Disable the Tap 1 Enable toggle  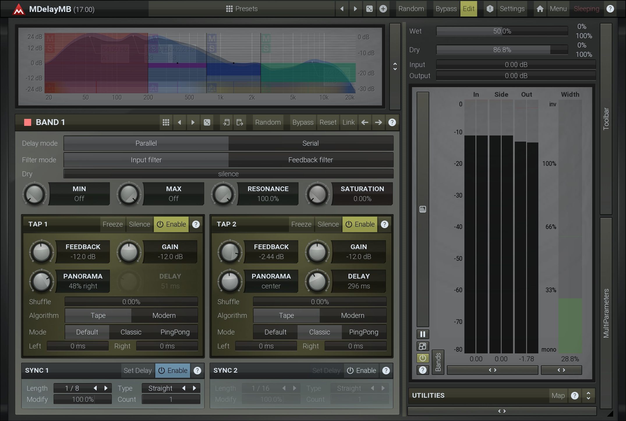click(x=171, y=224)
